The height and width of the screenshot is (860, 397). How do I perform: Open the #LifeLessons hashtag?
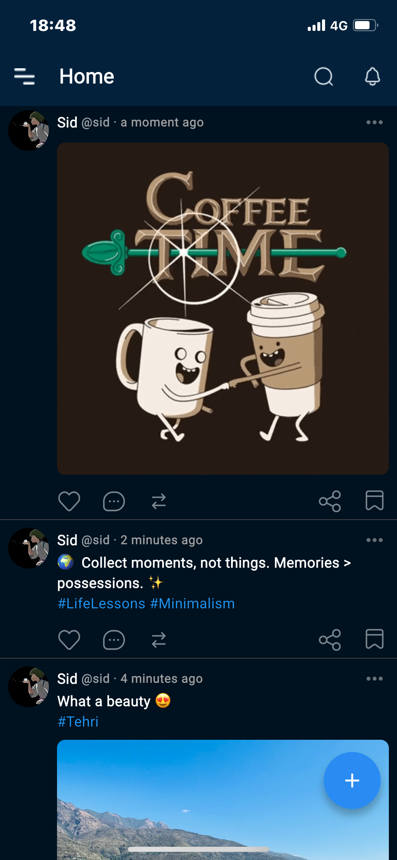click(101, 604)
